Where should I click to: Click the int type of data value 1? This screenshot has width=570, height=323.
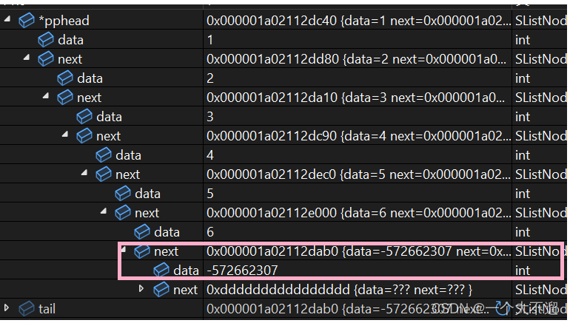pyautogui.click(x=523, y=40)
